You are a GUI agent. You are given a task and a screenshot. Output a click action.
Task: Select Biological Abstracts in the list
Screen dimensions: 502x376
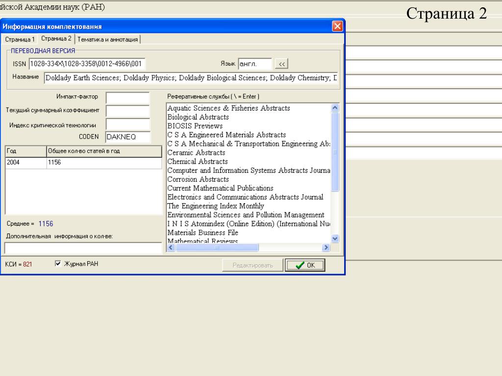click(x=198, y=117)
